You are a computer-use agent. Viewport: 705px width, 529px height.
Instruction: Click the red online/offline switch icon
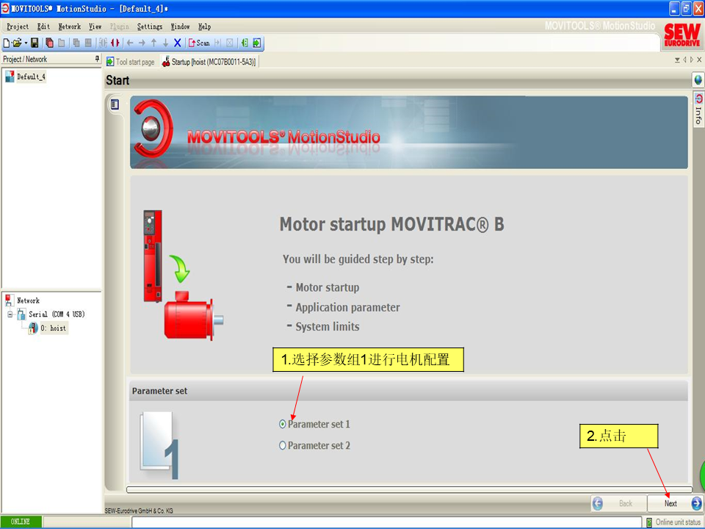coord(115,43)
